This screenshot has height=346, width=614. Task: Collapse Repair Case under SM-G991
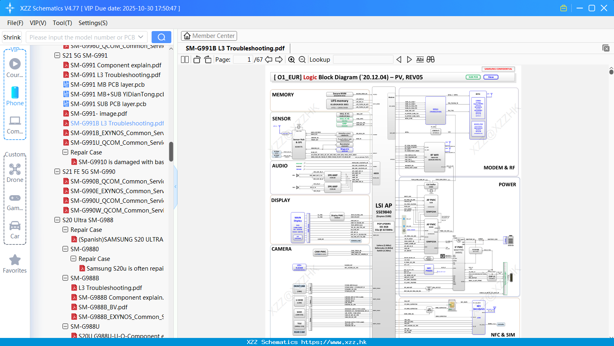tap(65, 152)
